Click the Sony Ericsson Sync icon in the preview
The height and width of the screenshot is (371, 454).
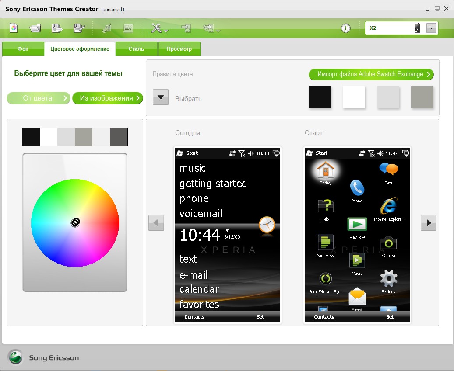click(325, 279)
